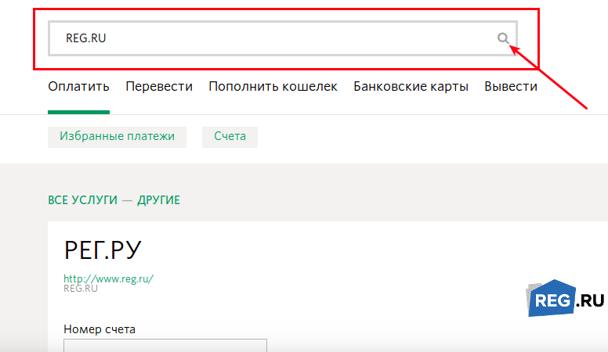Screen dimensions: 608x352
Task: Open the Оплатить tab
Action: pyautogui.click(x=78, y=86)
